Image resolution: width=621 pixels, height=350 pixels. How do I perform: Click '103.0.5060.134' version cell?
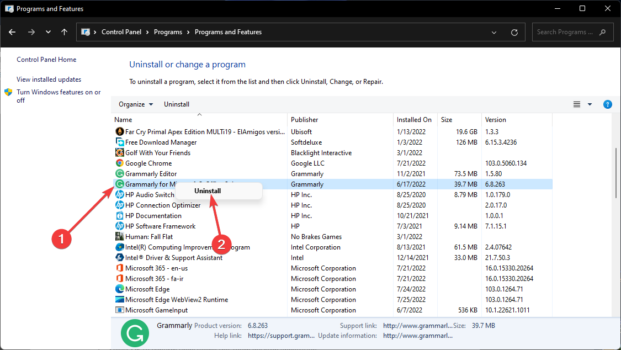(506, 163)
